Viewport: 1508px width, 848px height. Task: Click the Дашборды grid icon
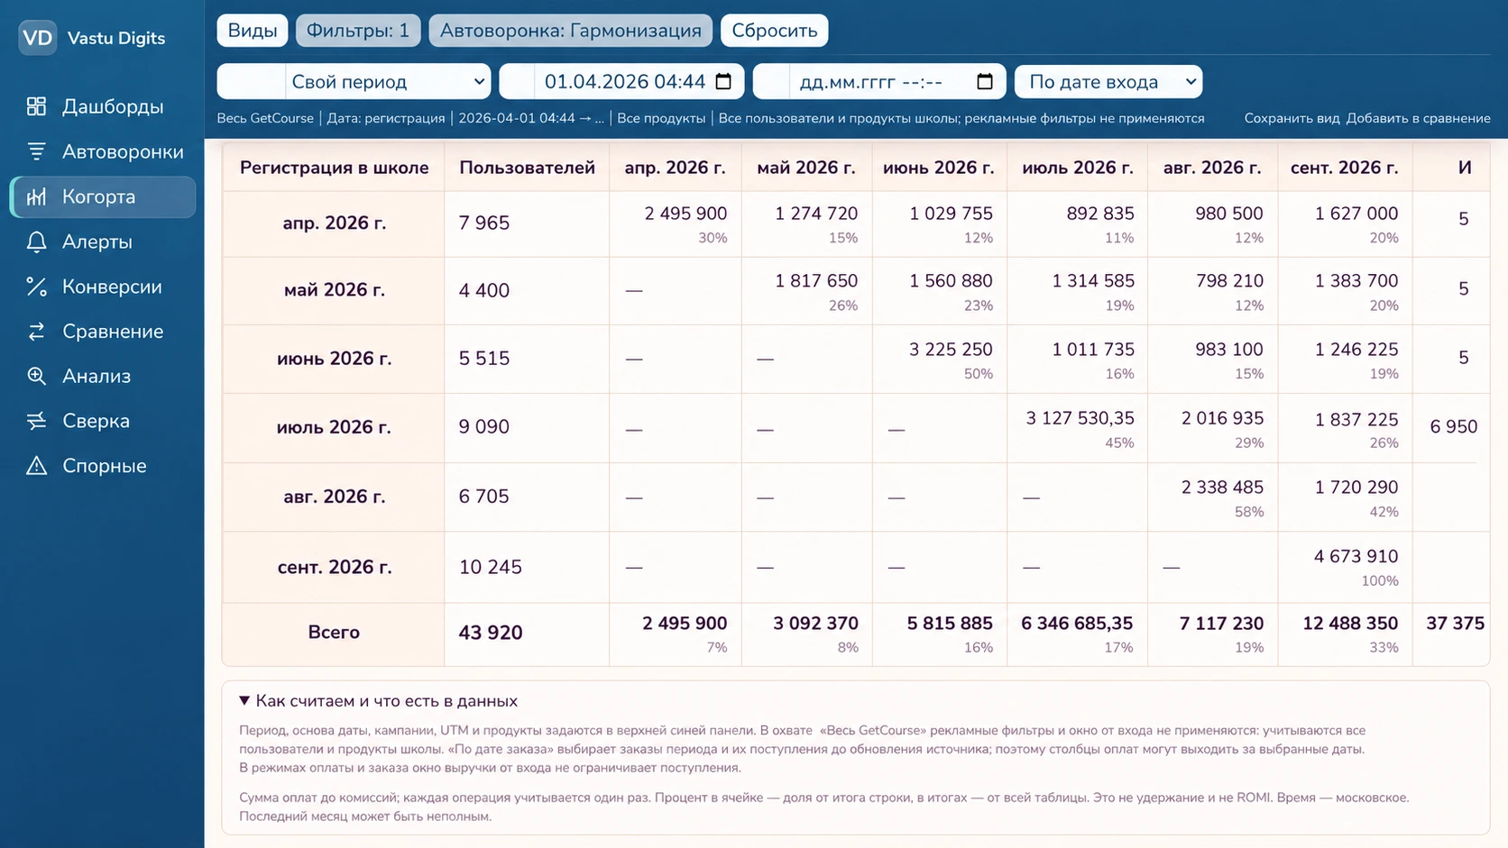pos(36,106)
